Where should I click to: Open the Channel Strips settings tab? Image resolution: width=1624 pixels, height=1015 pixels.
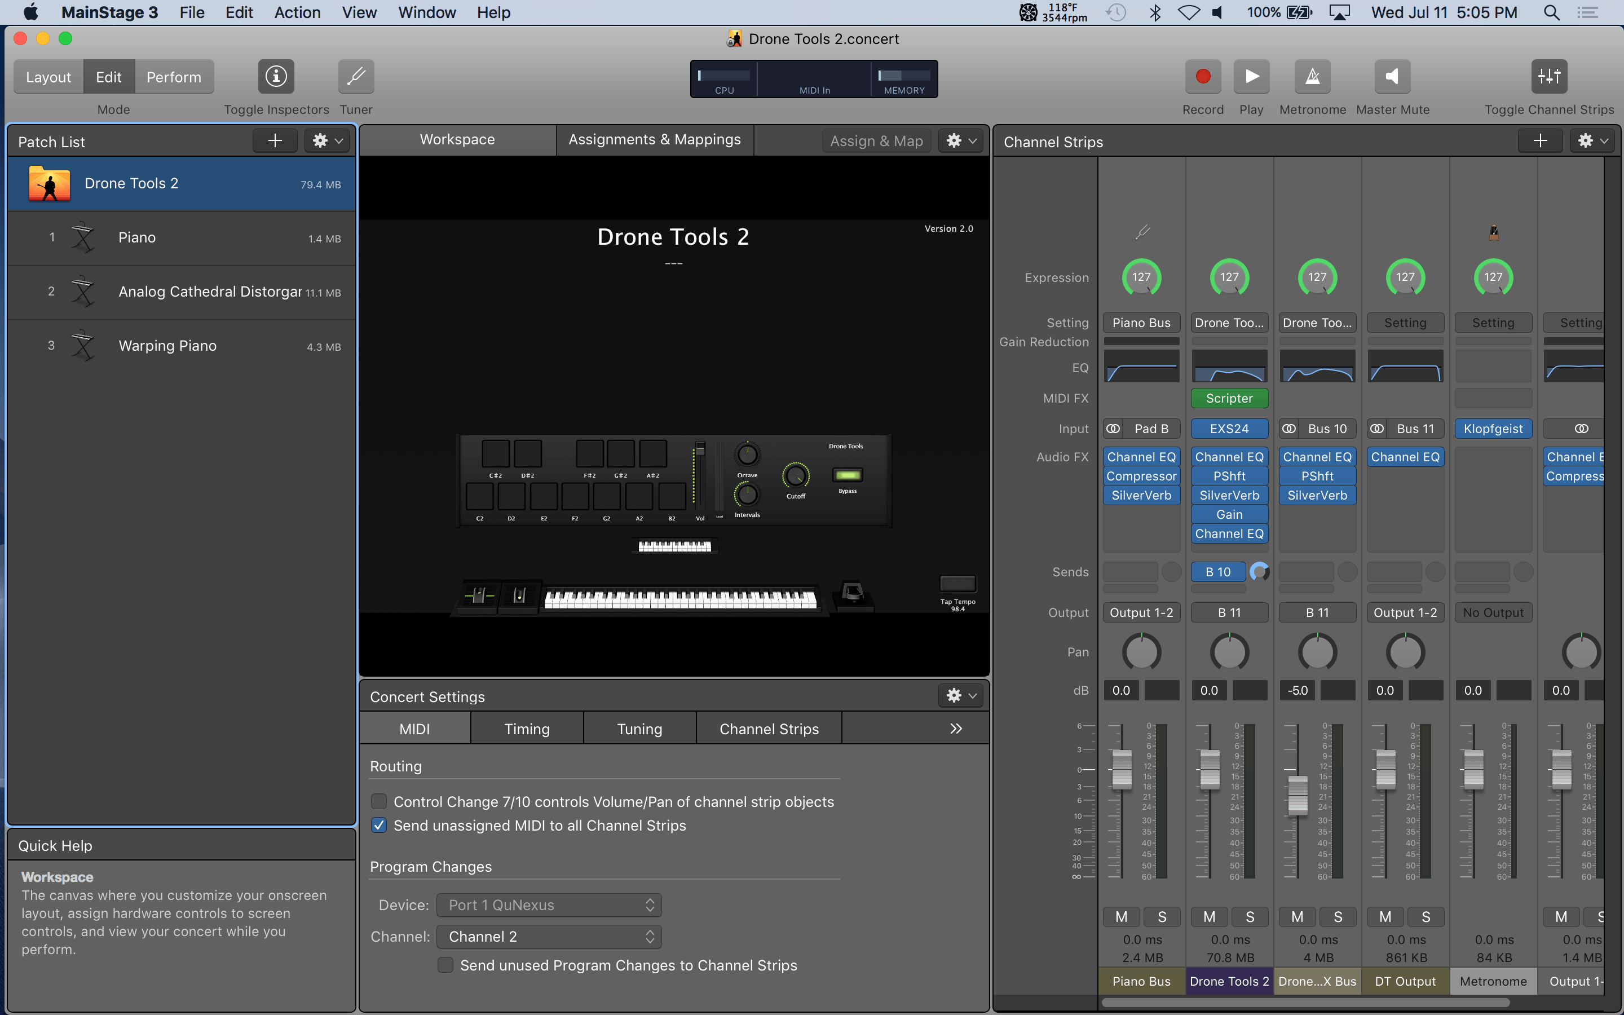pyautogui.click(x=769, y=729)
